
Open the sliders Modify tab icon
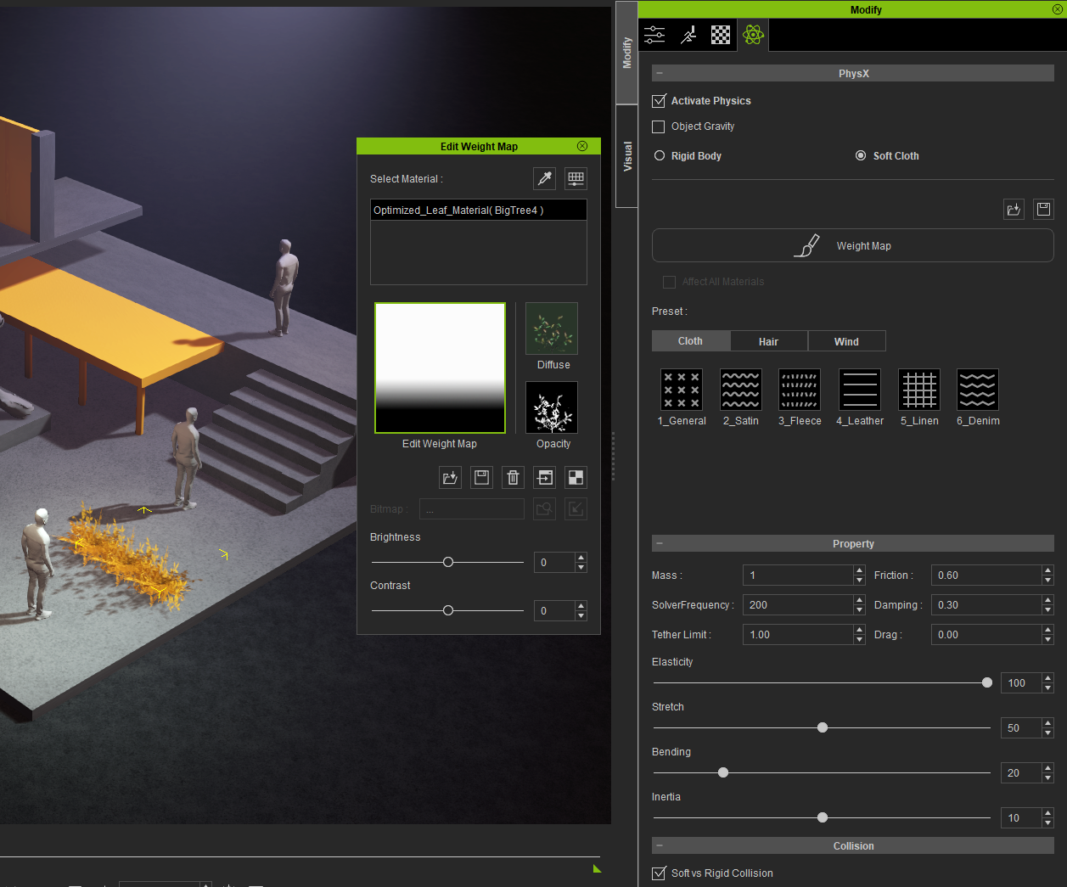[x=654, y=35]
